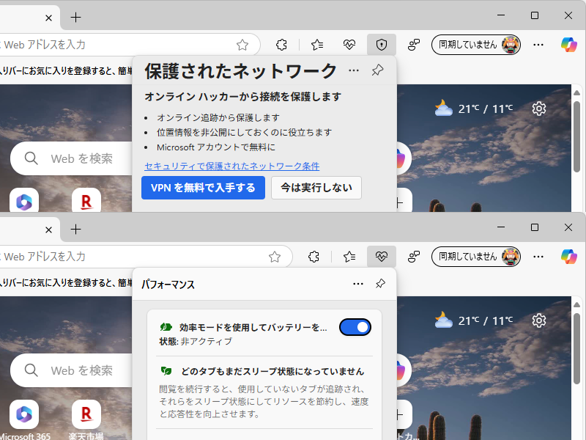Open 楽天市場 tile in bottom window
586x440 pixels.
pos(86,419)
